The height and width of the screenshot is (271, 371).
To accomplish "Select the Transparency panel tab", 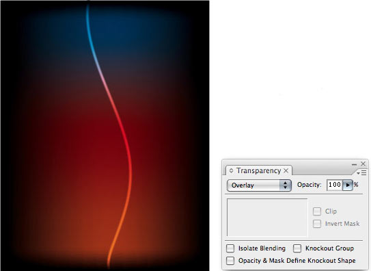I will (259, 170).
